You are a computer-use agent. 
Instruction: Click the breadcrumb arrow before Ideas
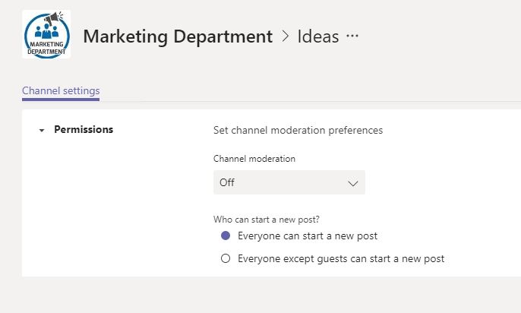point(285,36)
